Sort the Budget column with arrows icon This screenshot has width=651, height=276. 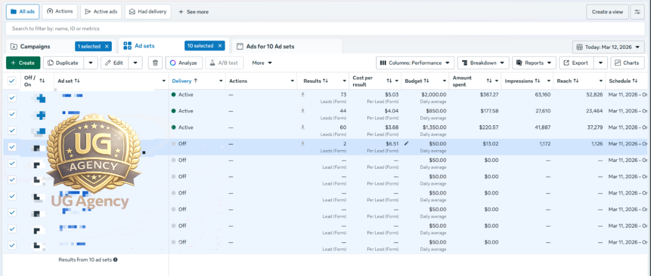pyautogui.click(x=427, y=81)
